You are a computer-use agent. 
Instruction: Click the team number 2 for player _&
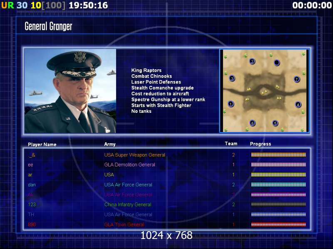pos(234,155)
